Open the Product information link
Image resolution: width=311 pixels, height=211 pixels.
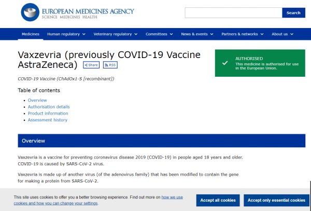pos(48,114)
